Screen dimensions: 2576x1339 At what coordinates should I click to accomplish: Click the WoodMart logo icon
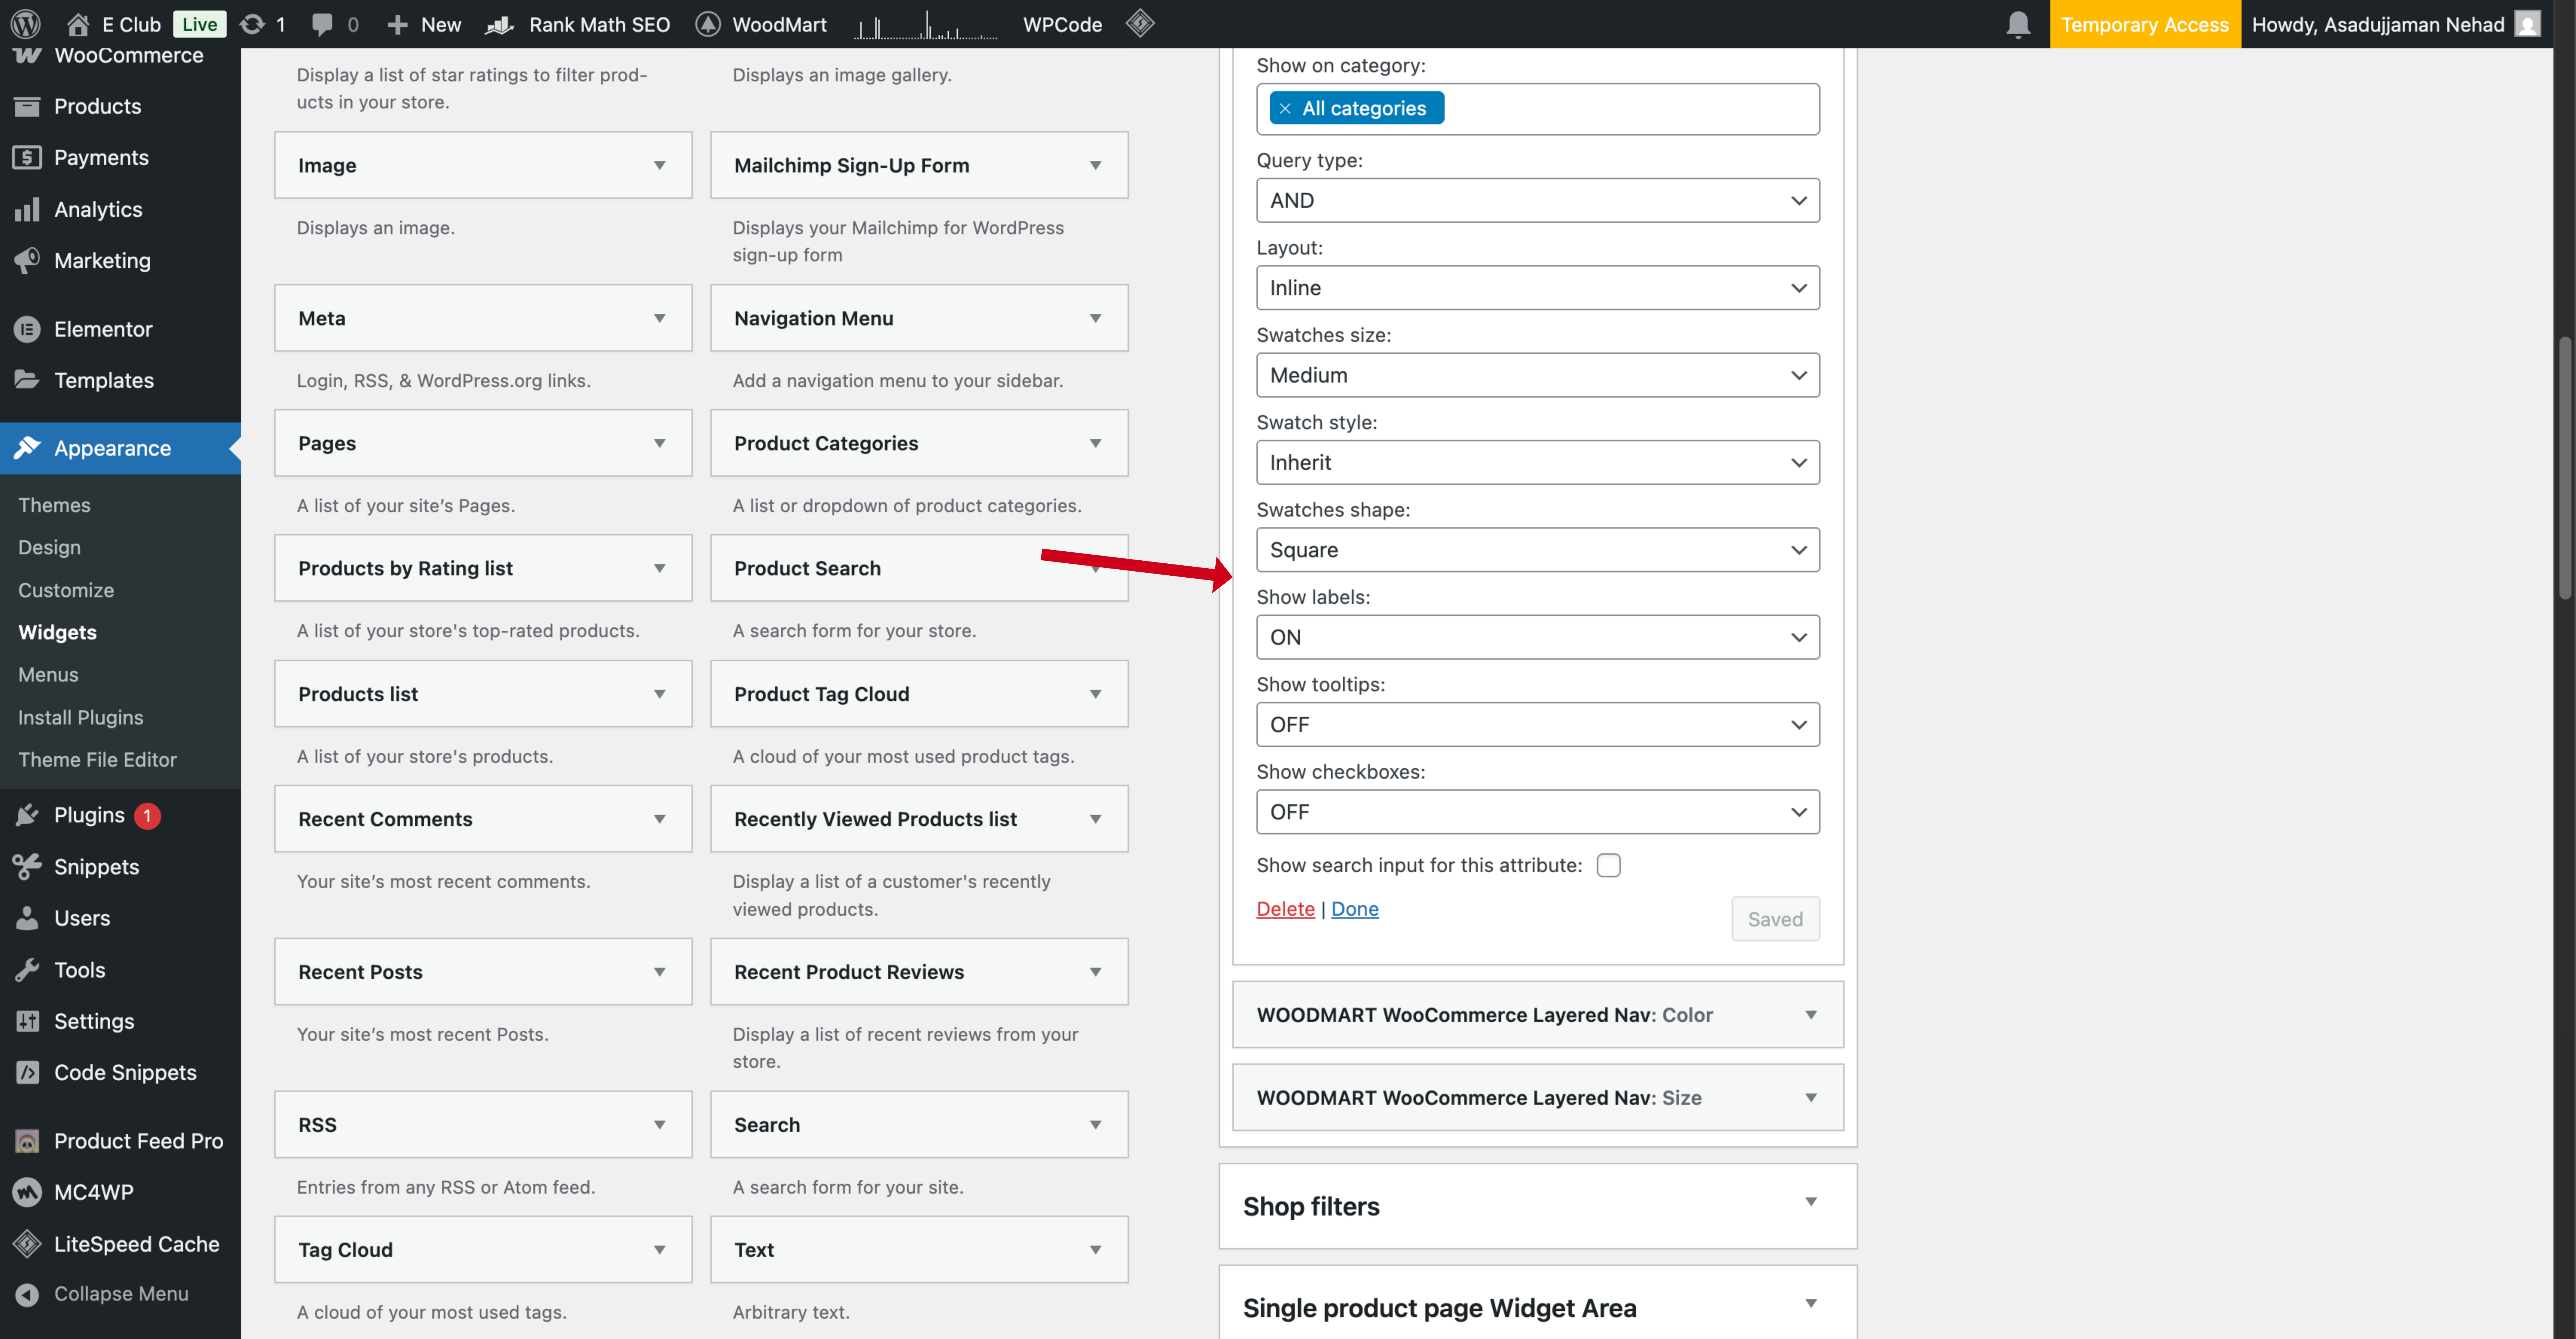(708, 24)
